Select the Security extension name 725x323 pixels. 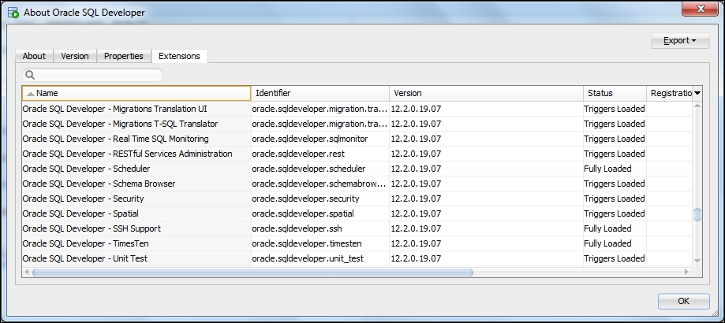coord(83,199)
